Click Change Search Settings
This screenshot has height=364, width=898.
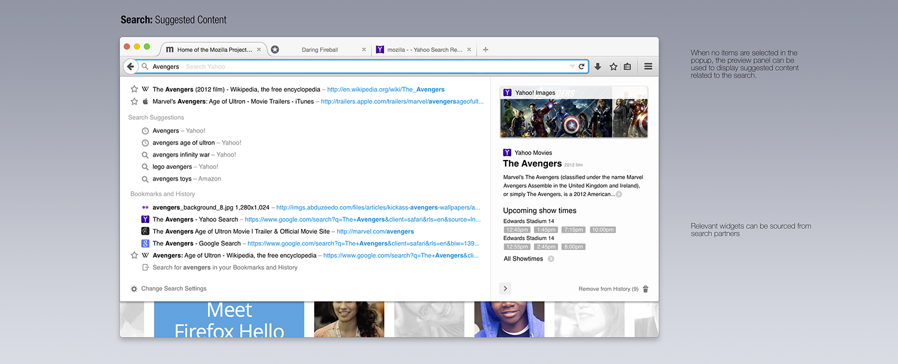point(173,288)
